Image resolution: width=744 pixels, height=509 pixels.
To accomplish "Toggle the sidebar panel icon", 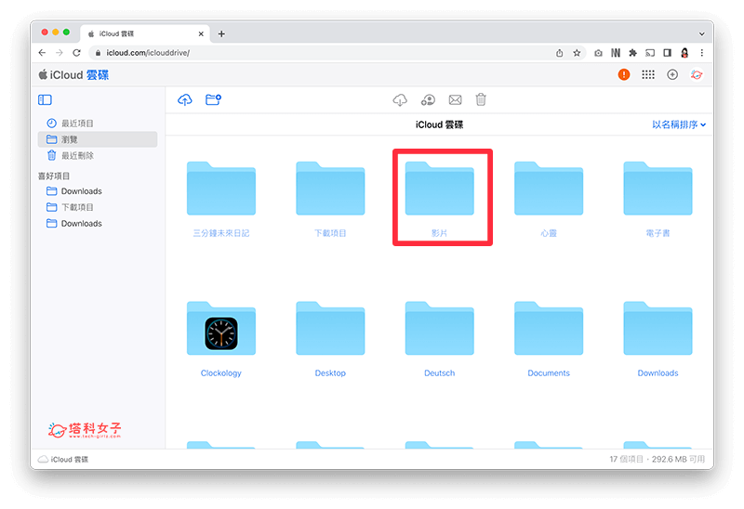I will coord(45,99).
